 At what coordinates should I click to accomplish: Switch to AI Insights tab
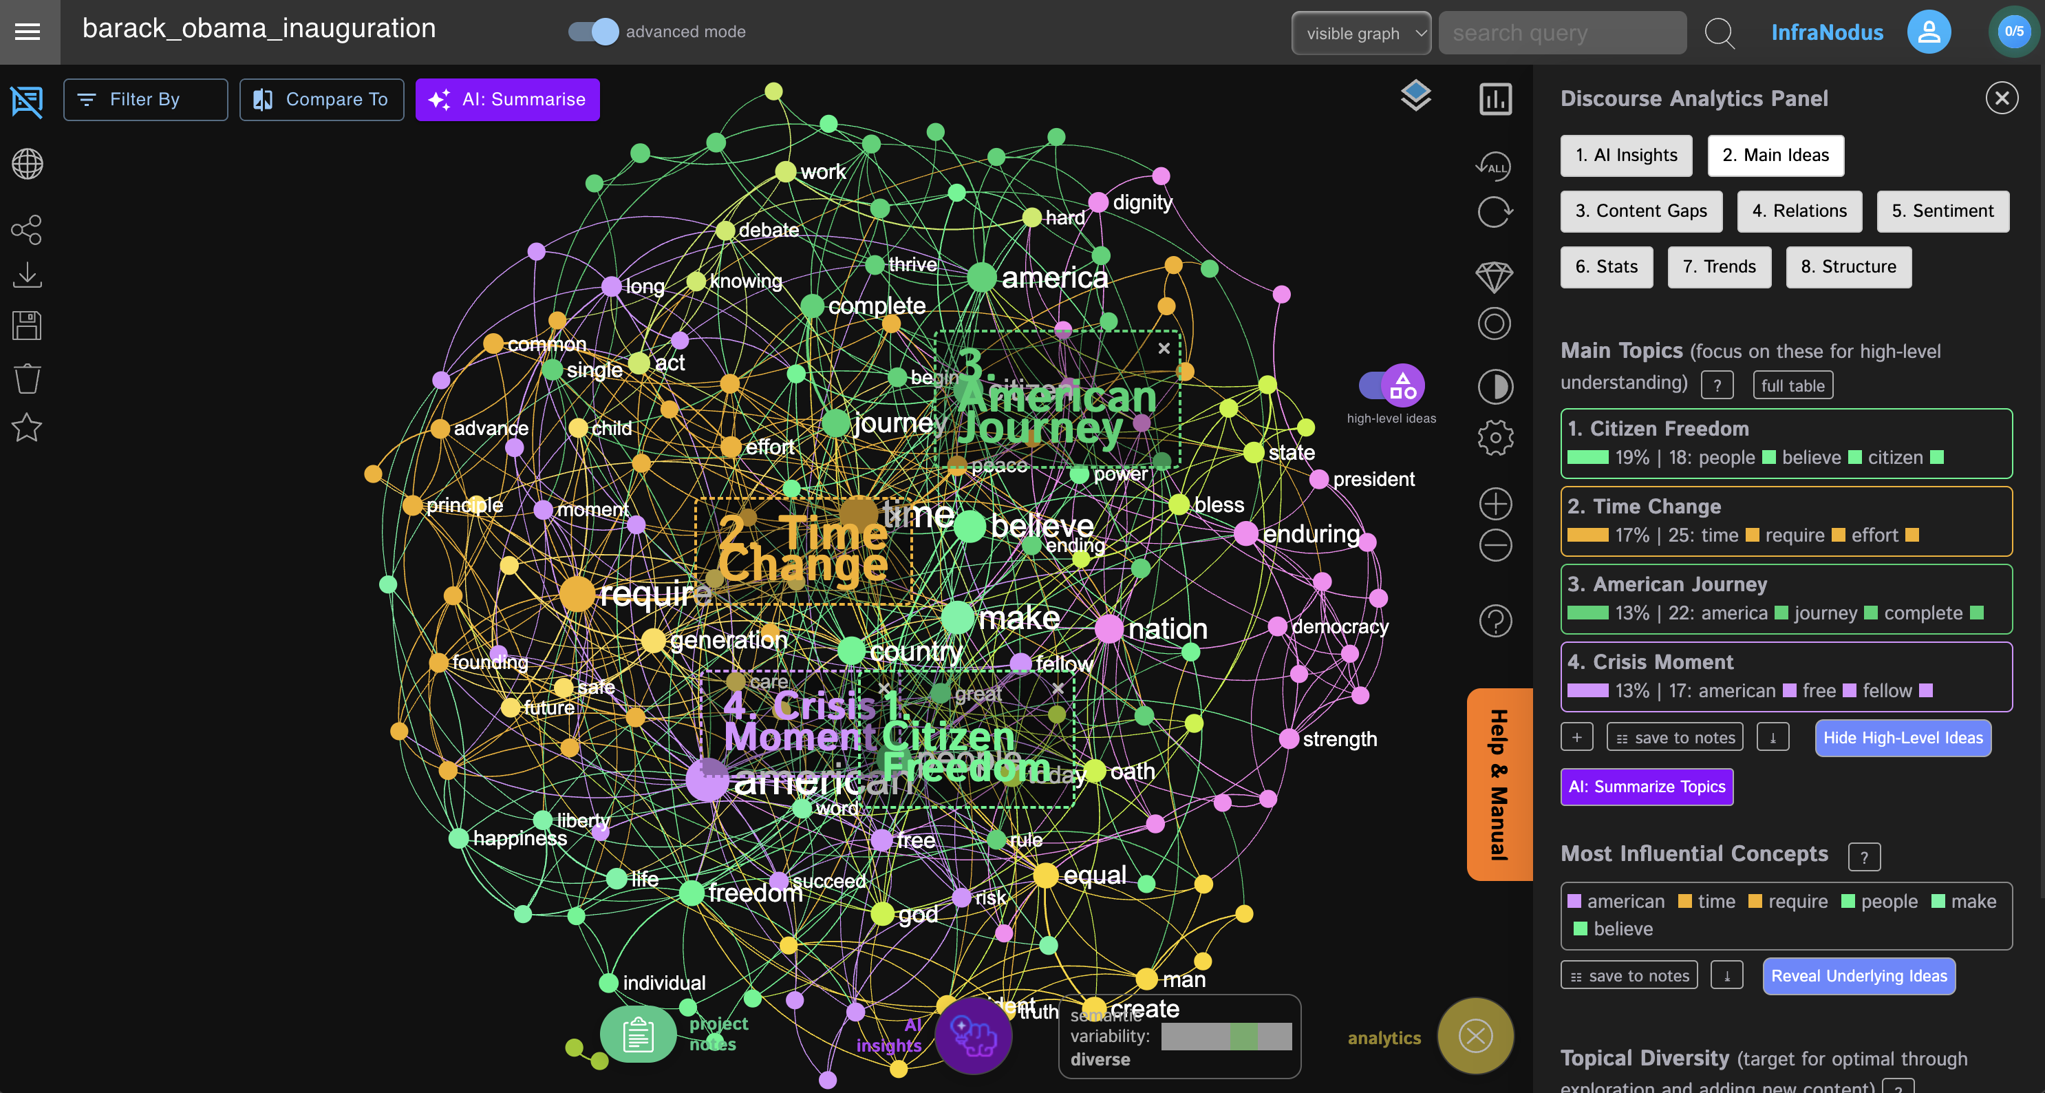[1626, 156]
